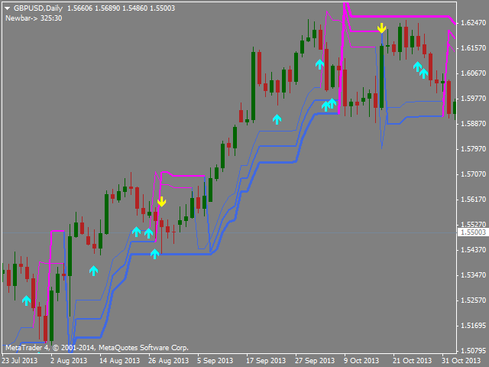The width and height of the screenshot is (489, 367).
Task: Select the yellow down arrow near 26 Aug 2013
Action: tap(161, 202)
